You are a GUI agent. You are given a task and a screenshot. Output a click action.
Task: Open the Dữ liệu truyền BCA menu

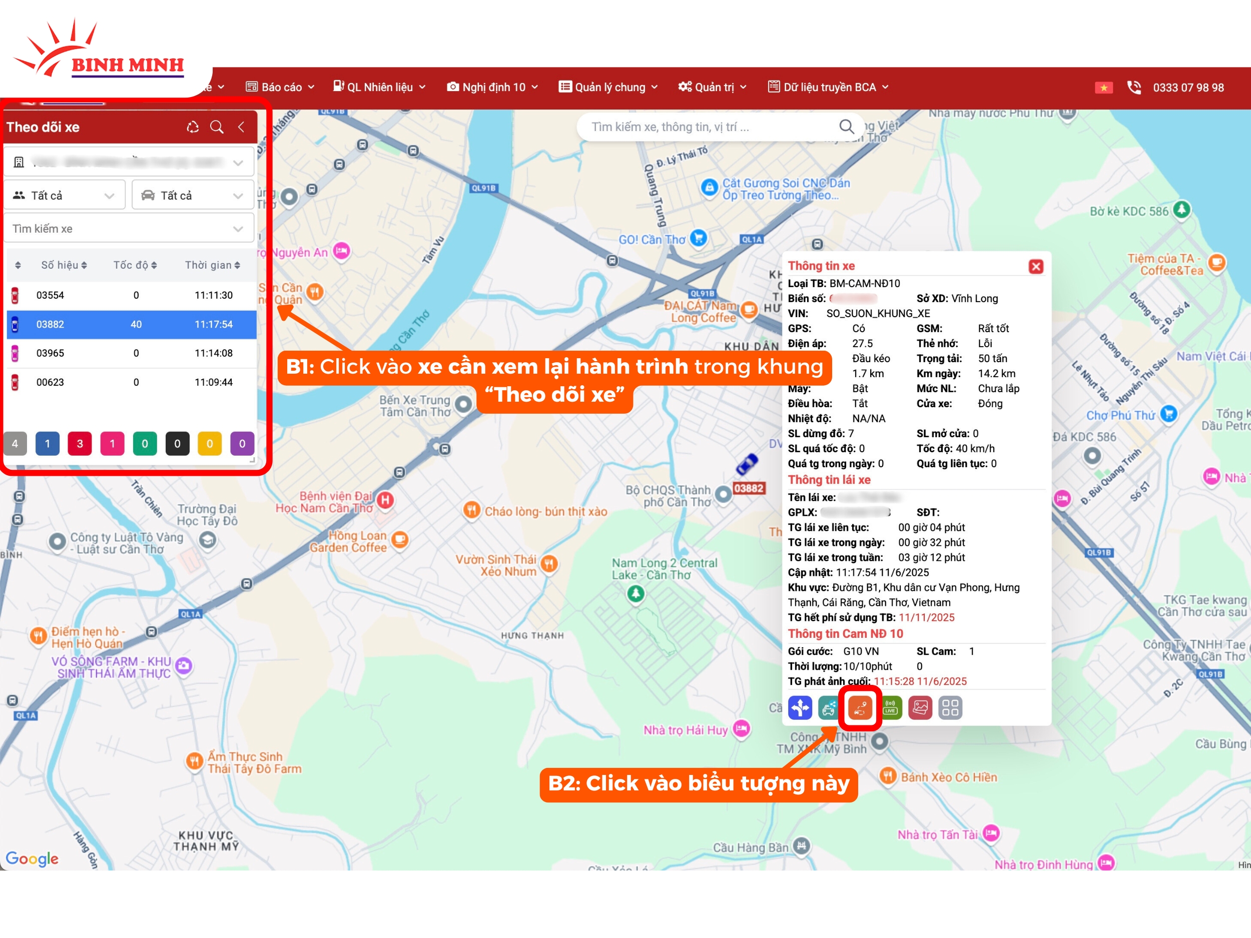point(829,87)
